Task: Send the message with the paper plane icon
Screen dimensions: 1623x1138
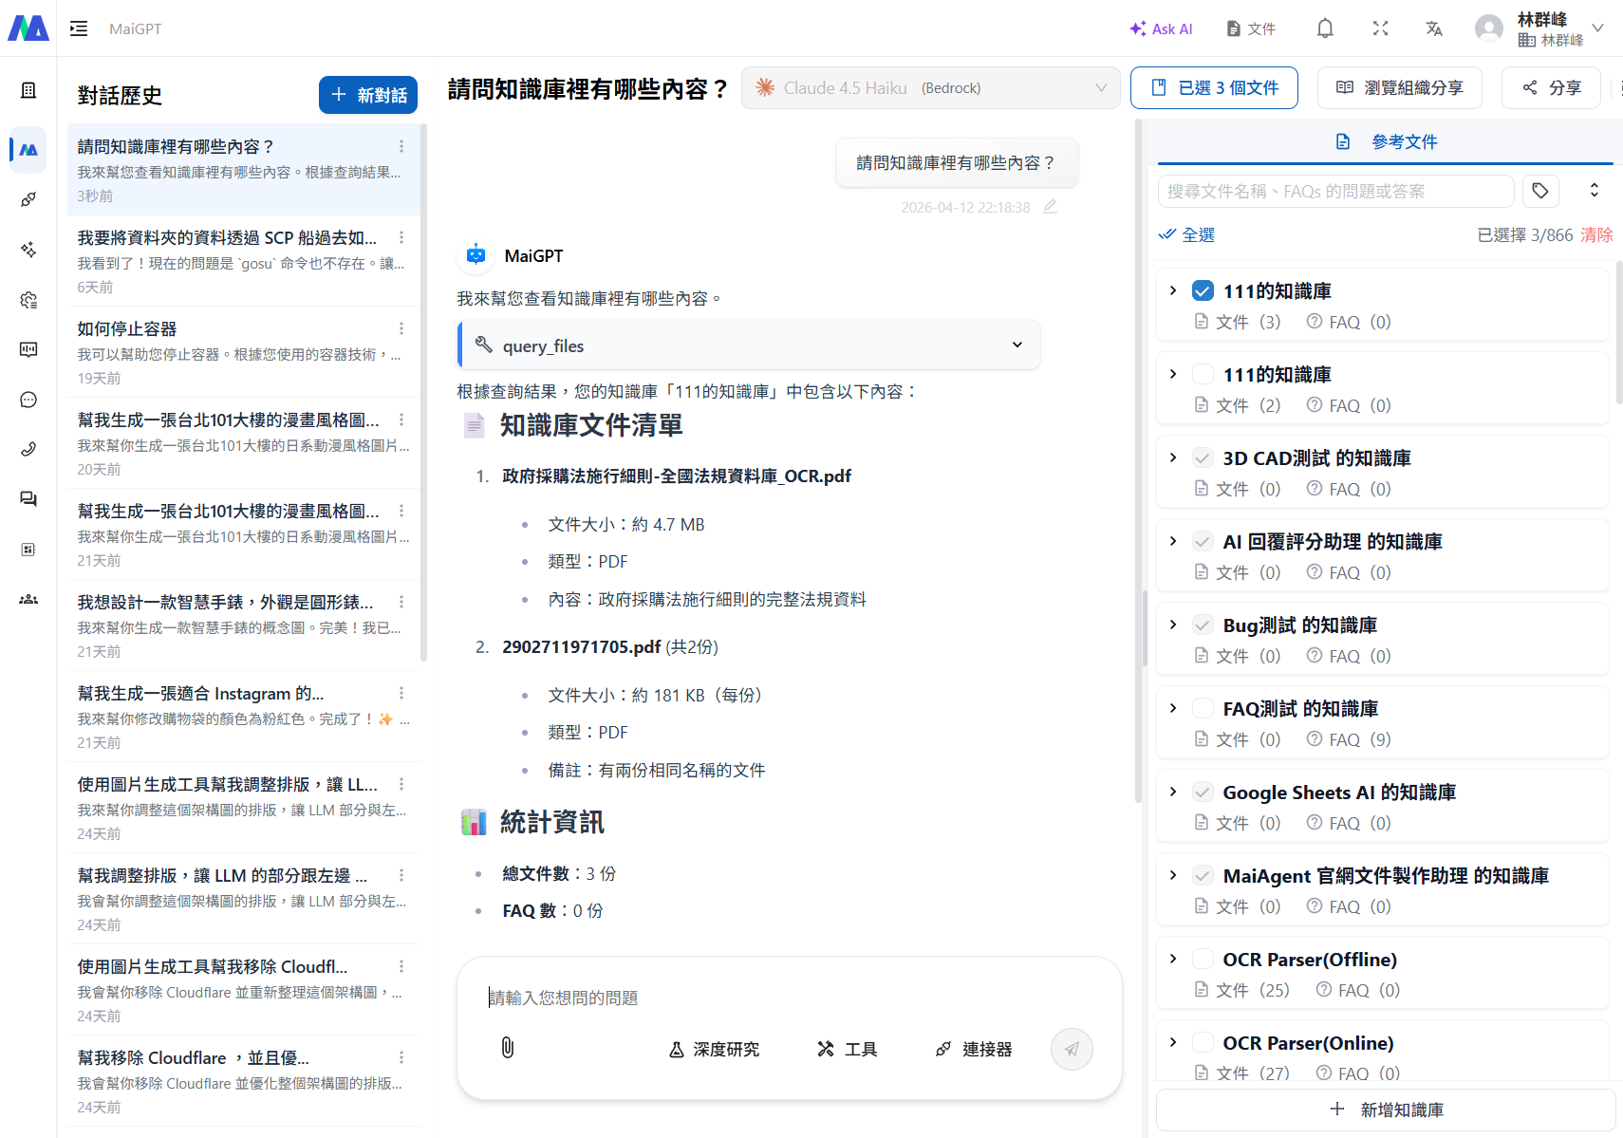Action: (1072, 1049)
